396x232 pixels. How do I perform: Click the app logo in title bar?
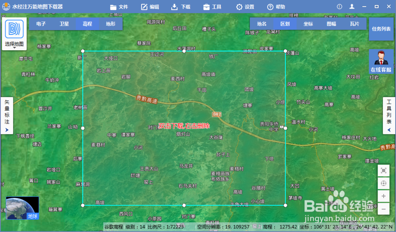[6, 7]
